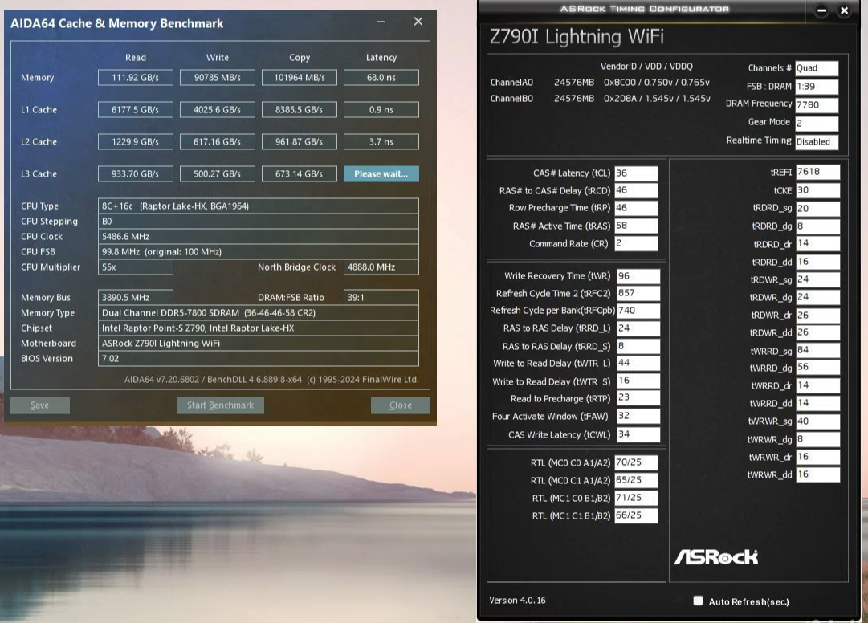Click the North Bridge Clock value 4888.0 MHz
868x623 pixels.
381,267
